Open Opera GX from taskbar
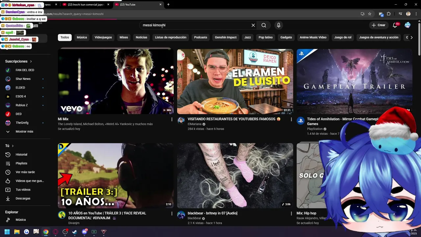421x237 pixels. 55,232
